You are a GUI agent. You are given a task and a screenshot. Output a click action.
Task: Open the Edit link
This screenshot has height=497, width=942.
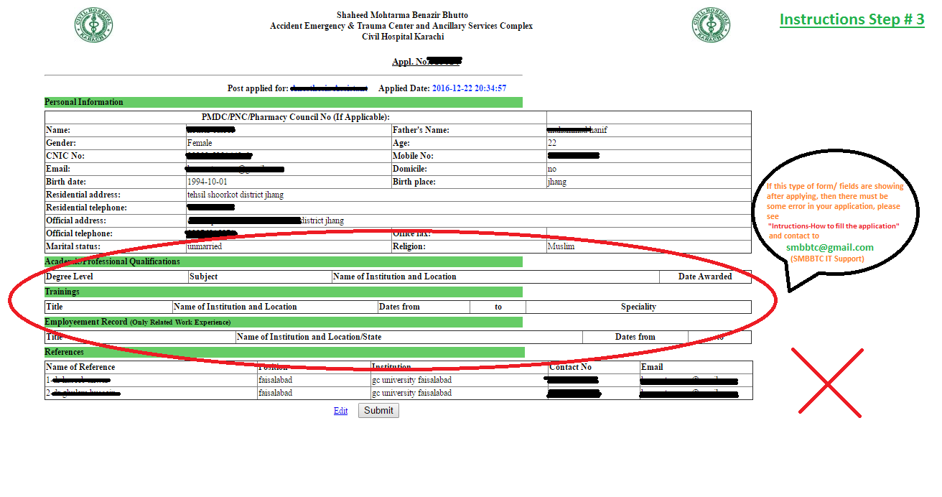[340, 411]
